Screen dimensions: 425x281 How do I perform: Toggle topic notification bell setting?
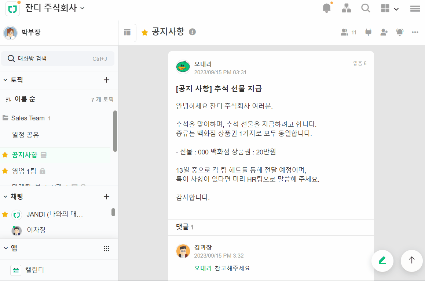400,33
